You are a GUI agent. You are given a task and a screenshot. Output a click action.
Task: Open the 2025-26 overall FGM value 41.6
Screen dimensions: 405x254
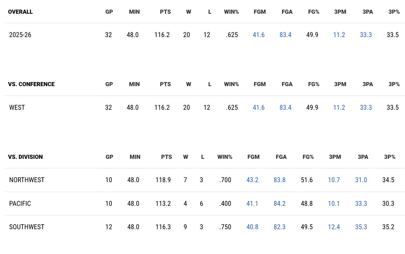259,35
